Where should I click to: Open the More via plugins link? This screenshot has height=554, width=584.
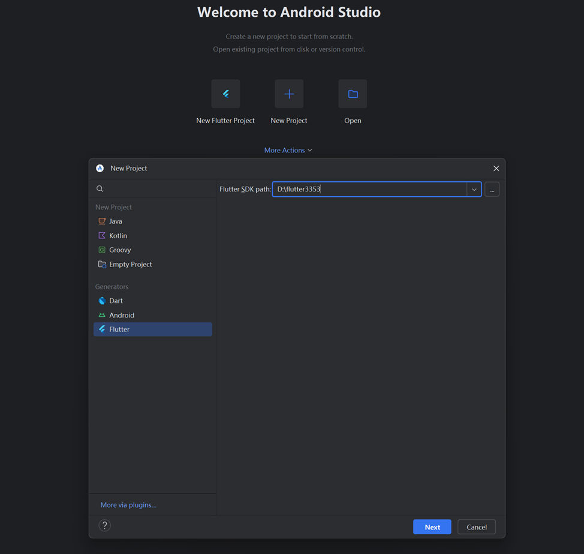tap(128, 505)
